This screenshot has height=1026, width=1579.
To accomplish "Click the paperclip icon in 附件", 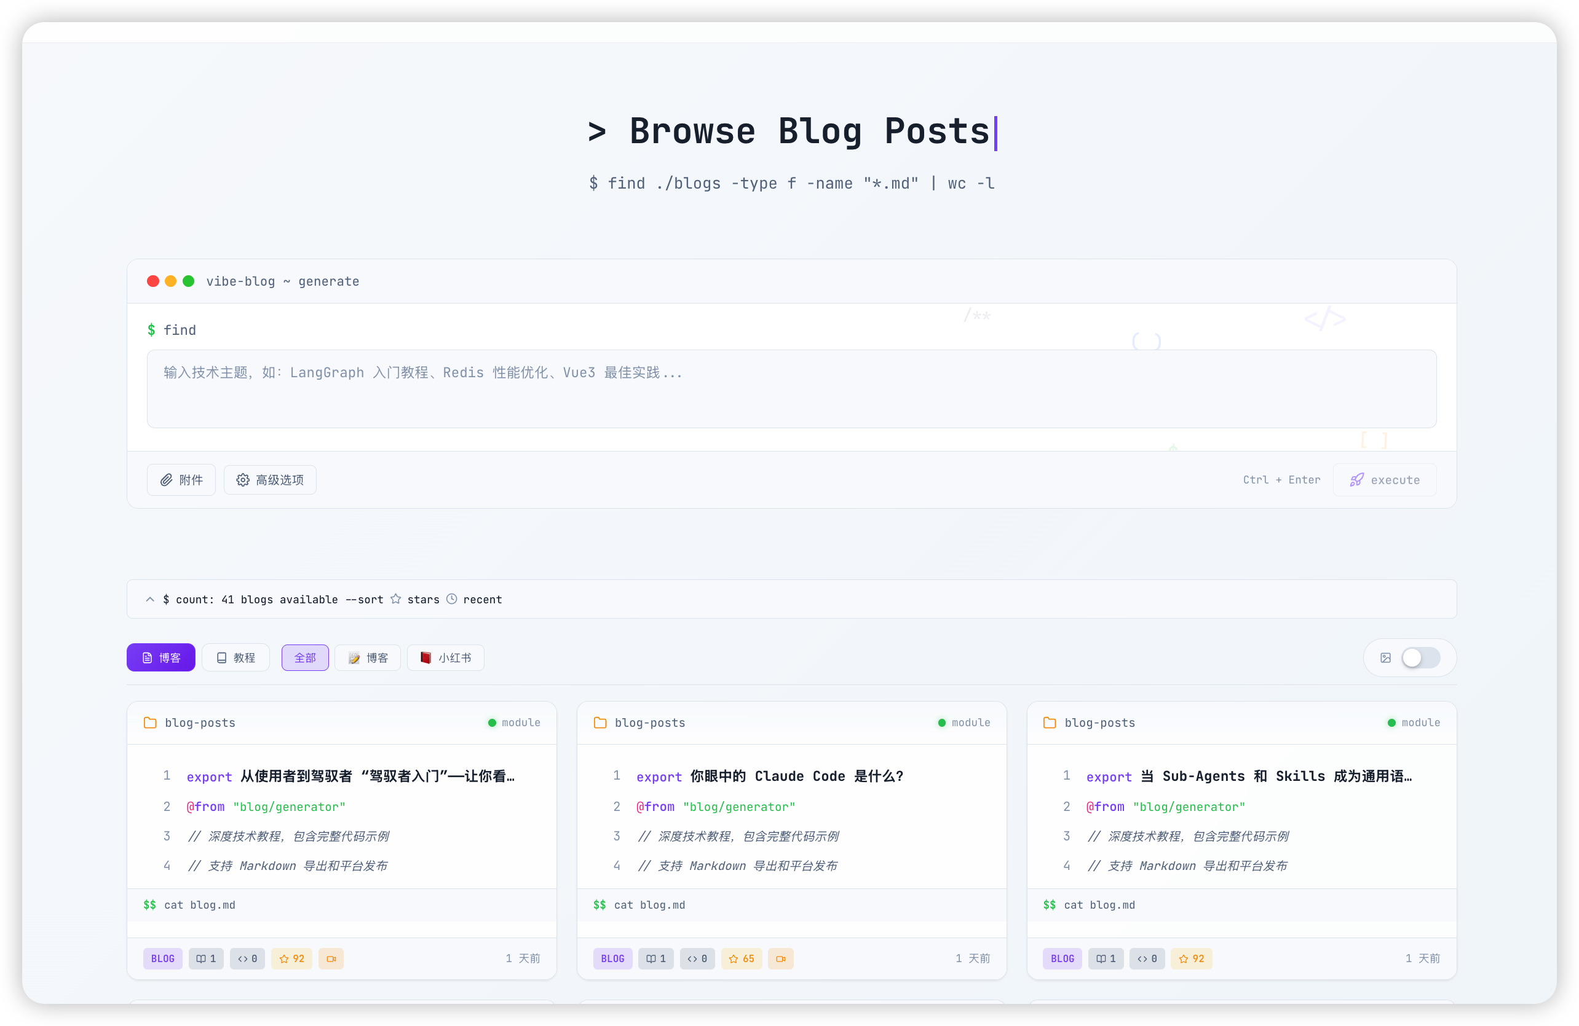I will point(167,480).
